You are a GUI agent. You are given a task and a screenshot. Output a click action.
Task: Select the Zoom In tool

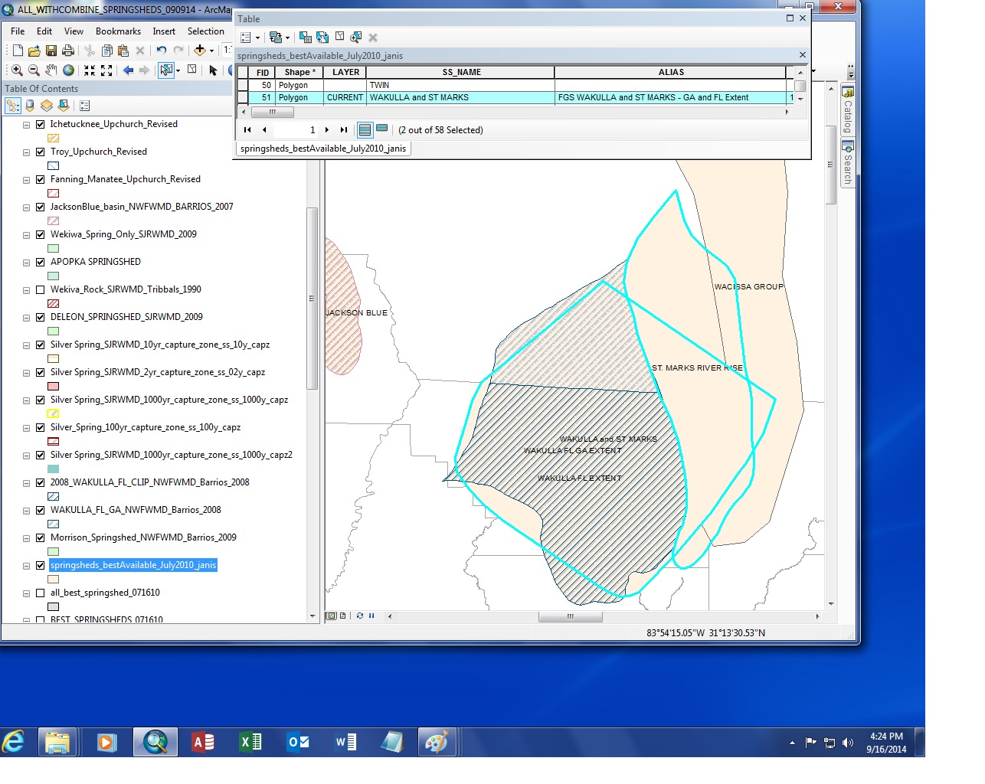(x=16, y=70)
